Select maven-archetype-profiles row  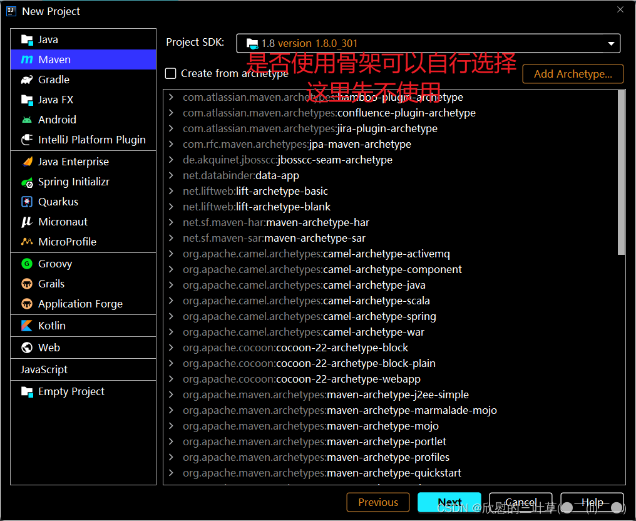tap(391, 457)
